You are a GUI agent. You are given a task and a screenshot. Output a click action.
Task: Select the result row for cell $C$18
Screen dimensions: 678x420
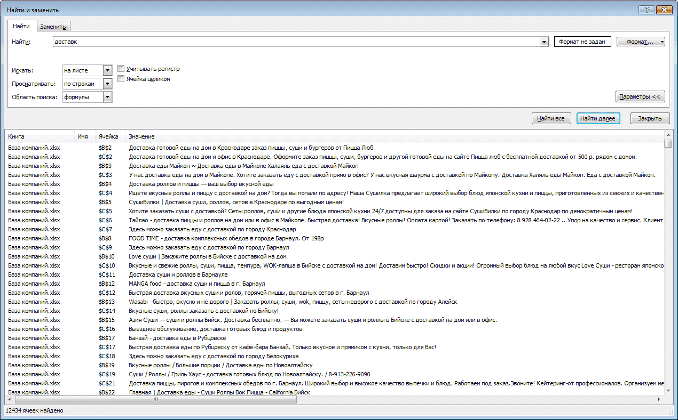click(x=334, y=356)
